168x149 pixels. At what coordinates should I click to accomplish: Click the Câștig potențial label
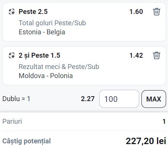[x=27, y=141]
